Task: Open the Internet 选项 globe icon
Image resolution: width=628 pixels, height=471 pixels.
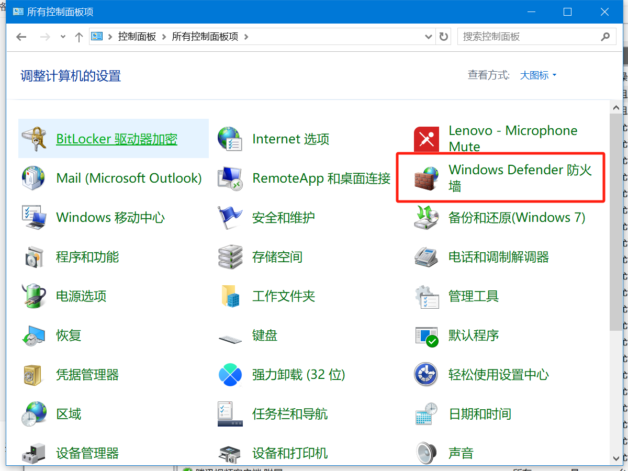Action: tap(230, 139)
